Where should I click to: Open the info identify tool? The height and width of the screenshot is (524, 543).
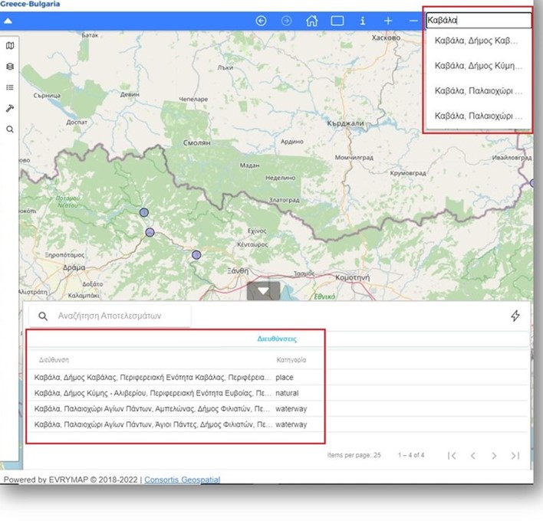363,21
